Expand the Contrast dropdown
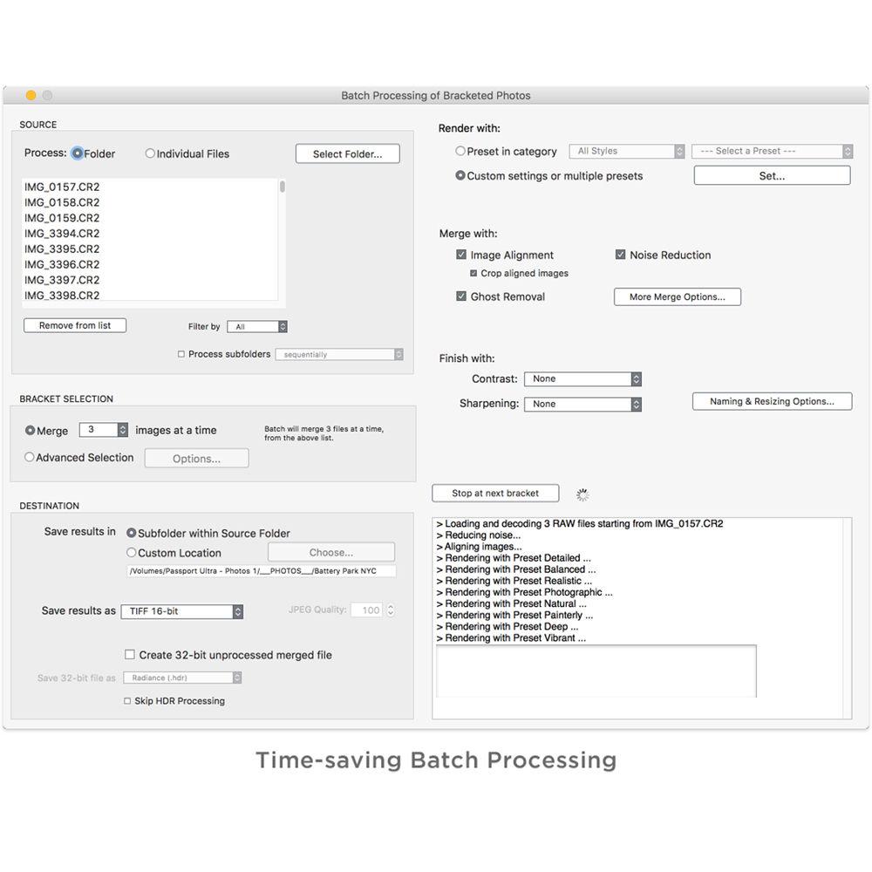 click(582, 379)
